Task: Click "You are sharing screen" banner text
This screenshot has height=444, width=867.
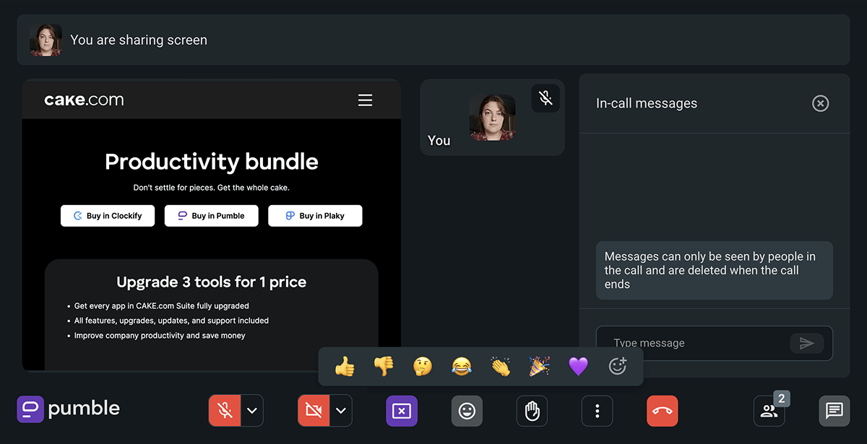Action: 139,40
